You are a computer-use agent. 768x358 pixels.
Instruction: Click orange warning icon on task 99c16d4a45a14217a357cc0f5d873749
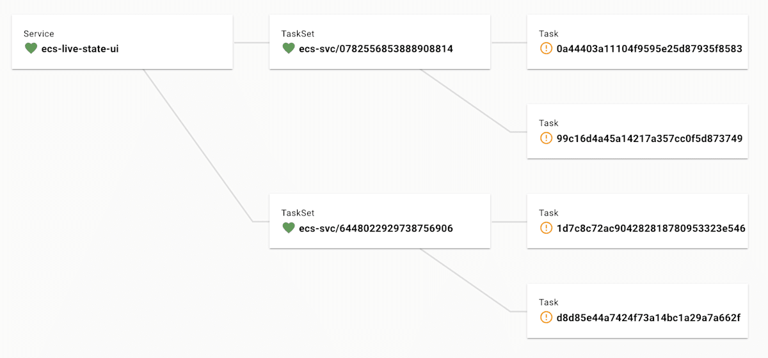point(546,137)
